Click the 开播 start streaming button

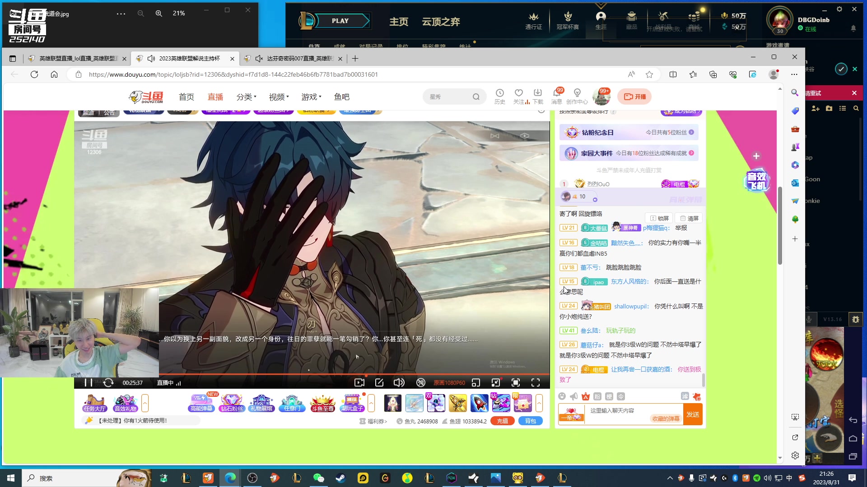[x=634, y=96]
